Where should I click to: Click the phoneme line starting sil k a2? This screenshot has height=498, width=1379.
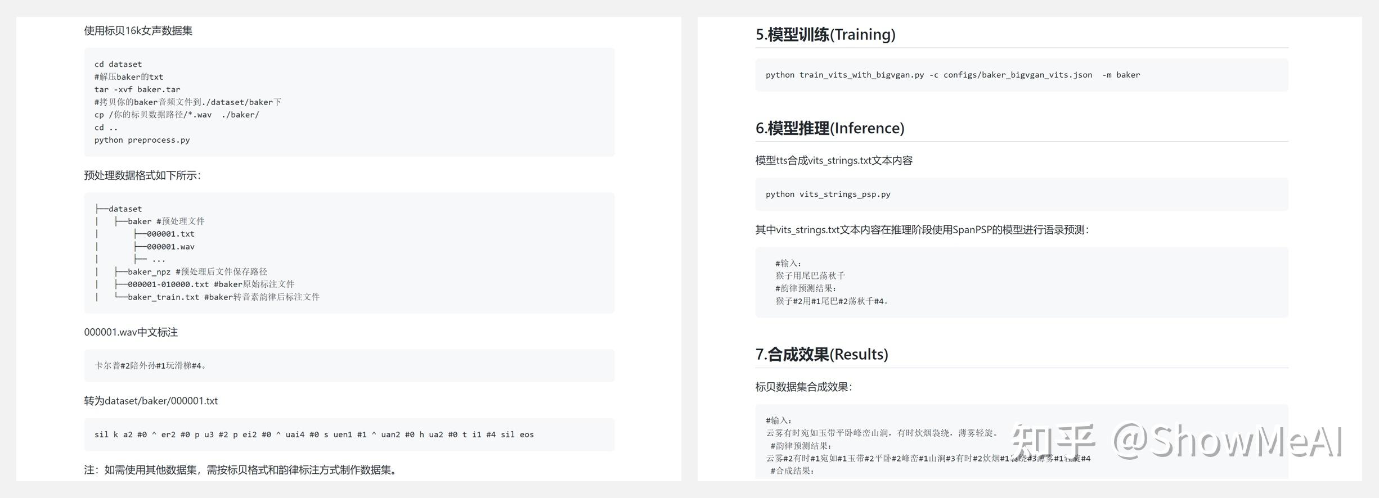pos(314,434)
